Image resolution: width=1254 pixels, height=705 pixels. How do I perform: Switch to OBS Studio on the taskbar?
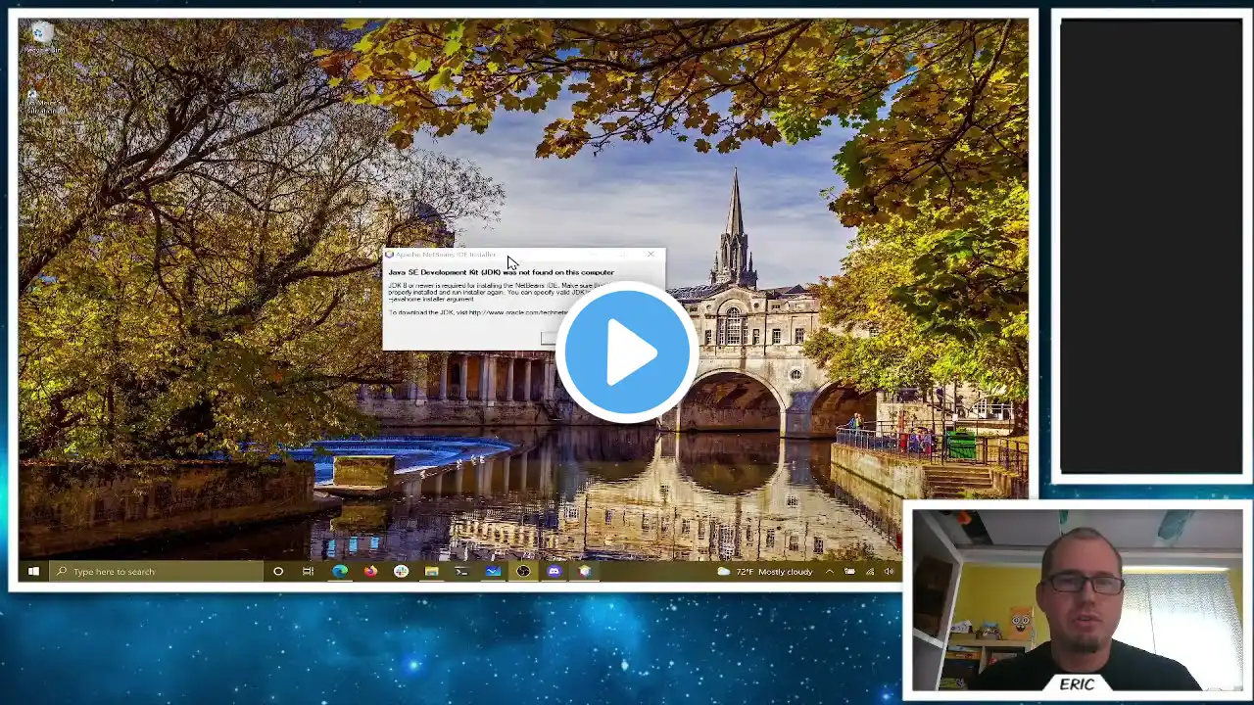(x=523, y=571)
